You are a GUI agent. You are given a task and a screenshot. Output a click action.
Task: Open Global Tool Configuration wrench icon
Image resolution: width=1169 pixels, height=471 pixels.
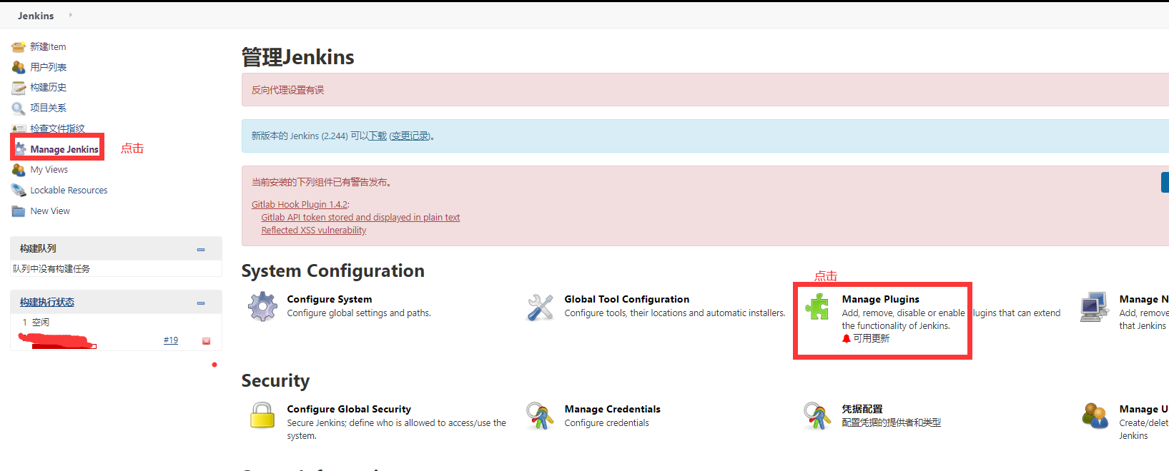pyautogui.click(x=540, y=307)
